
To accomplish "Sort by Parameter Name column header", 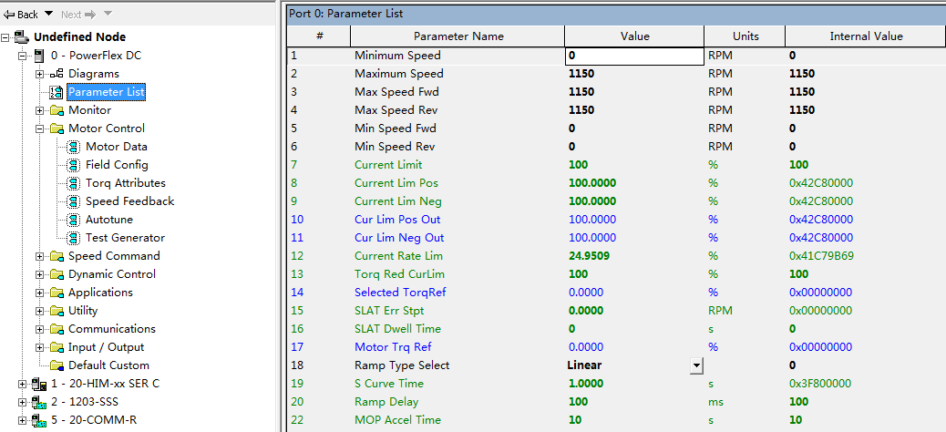I will pyautogui.click(x=458, y=36).
